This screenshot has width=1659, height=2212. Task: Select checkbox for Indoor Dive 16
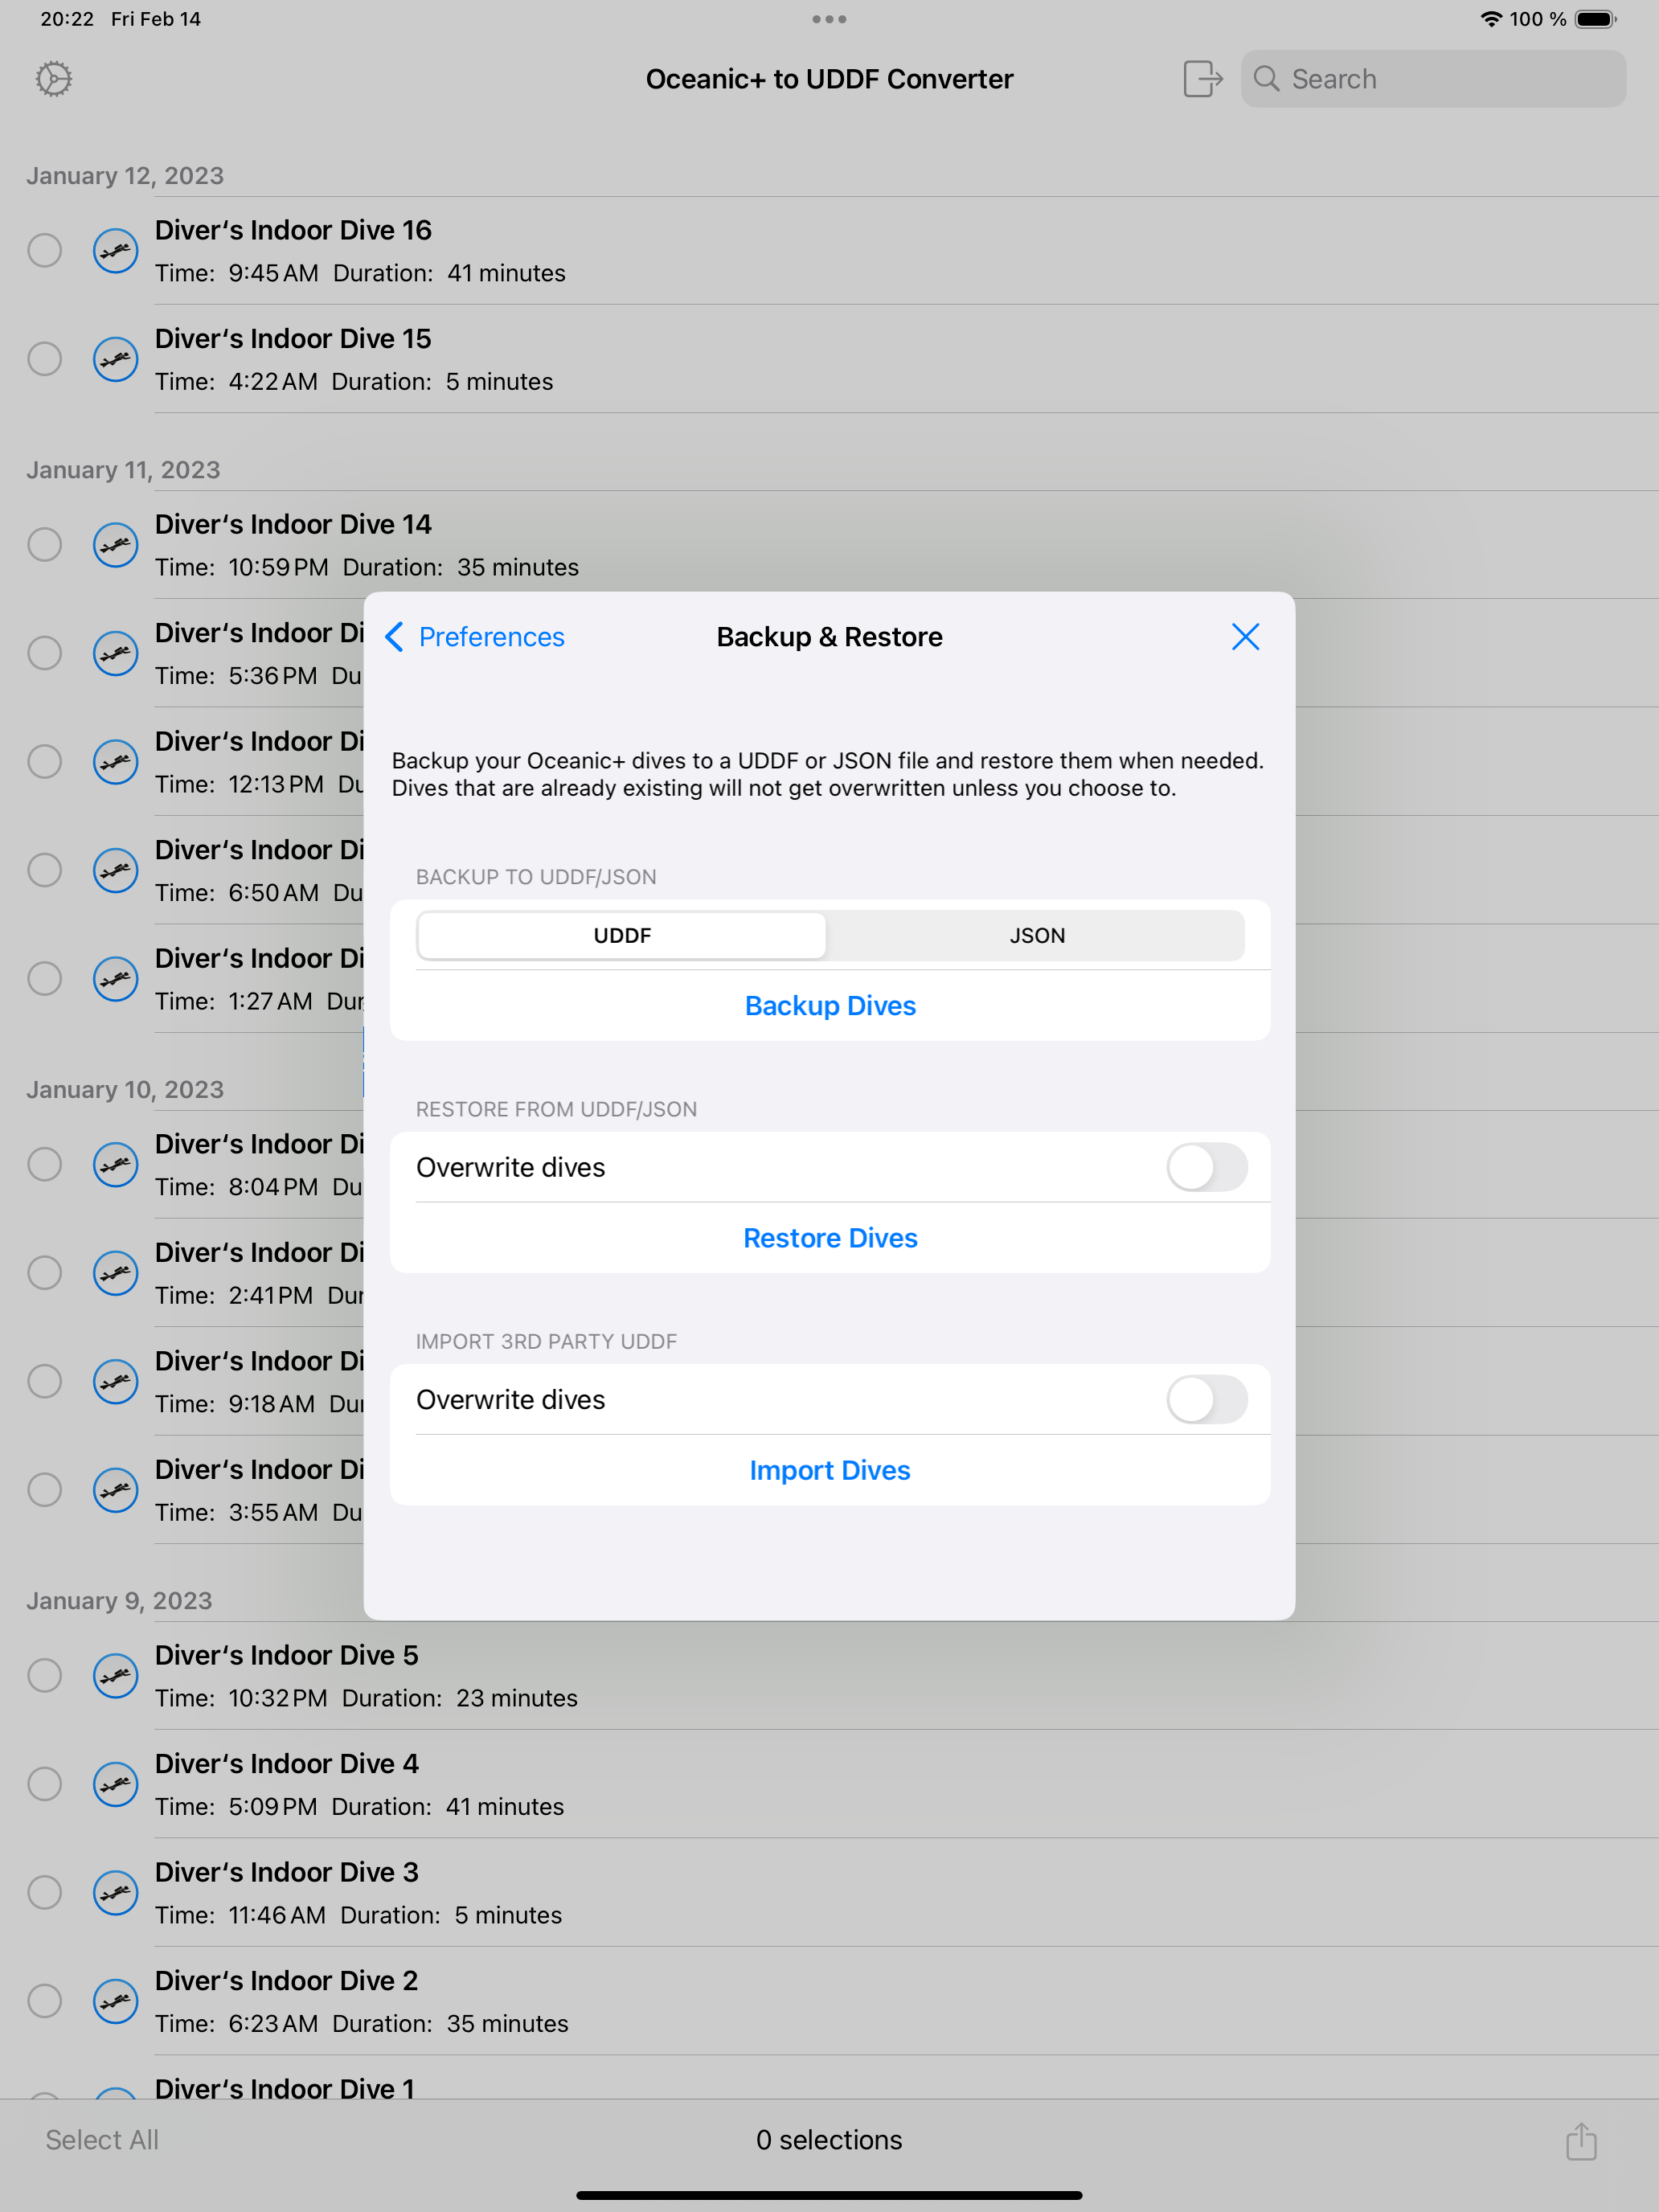click(x=44, y=250)
